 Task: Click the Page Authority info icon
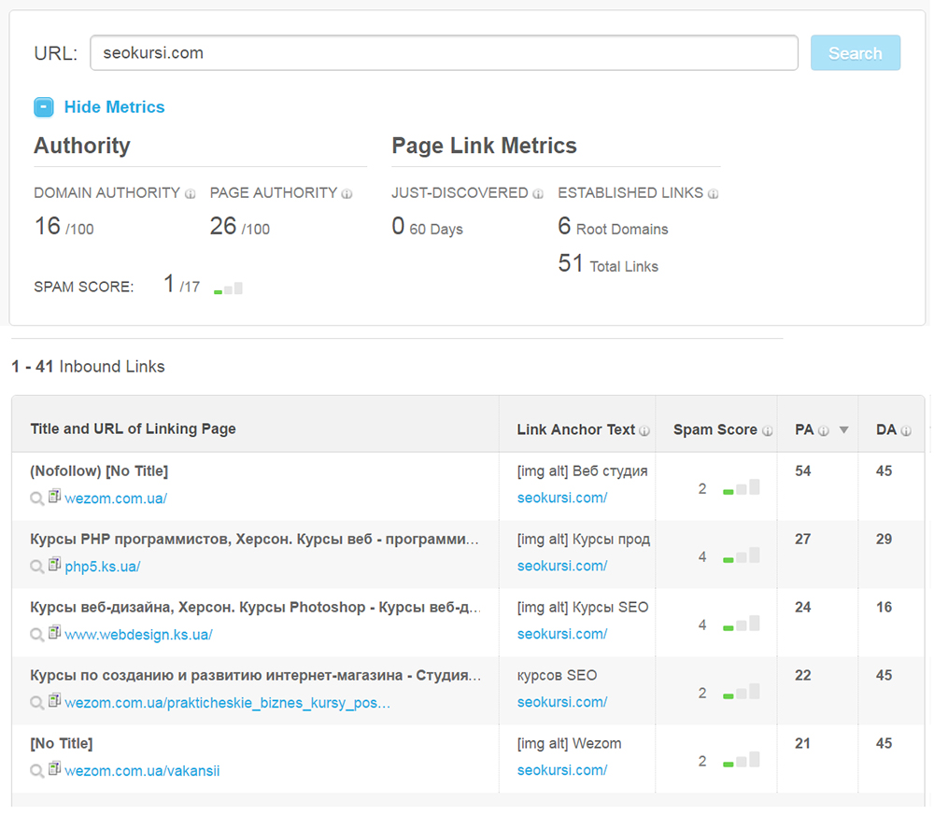(347, 194)
